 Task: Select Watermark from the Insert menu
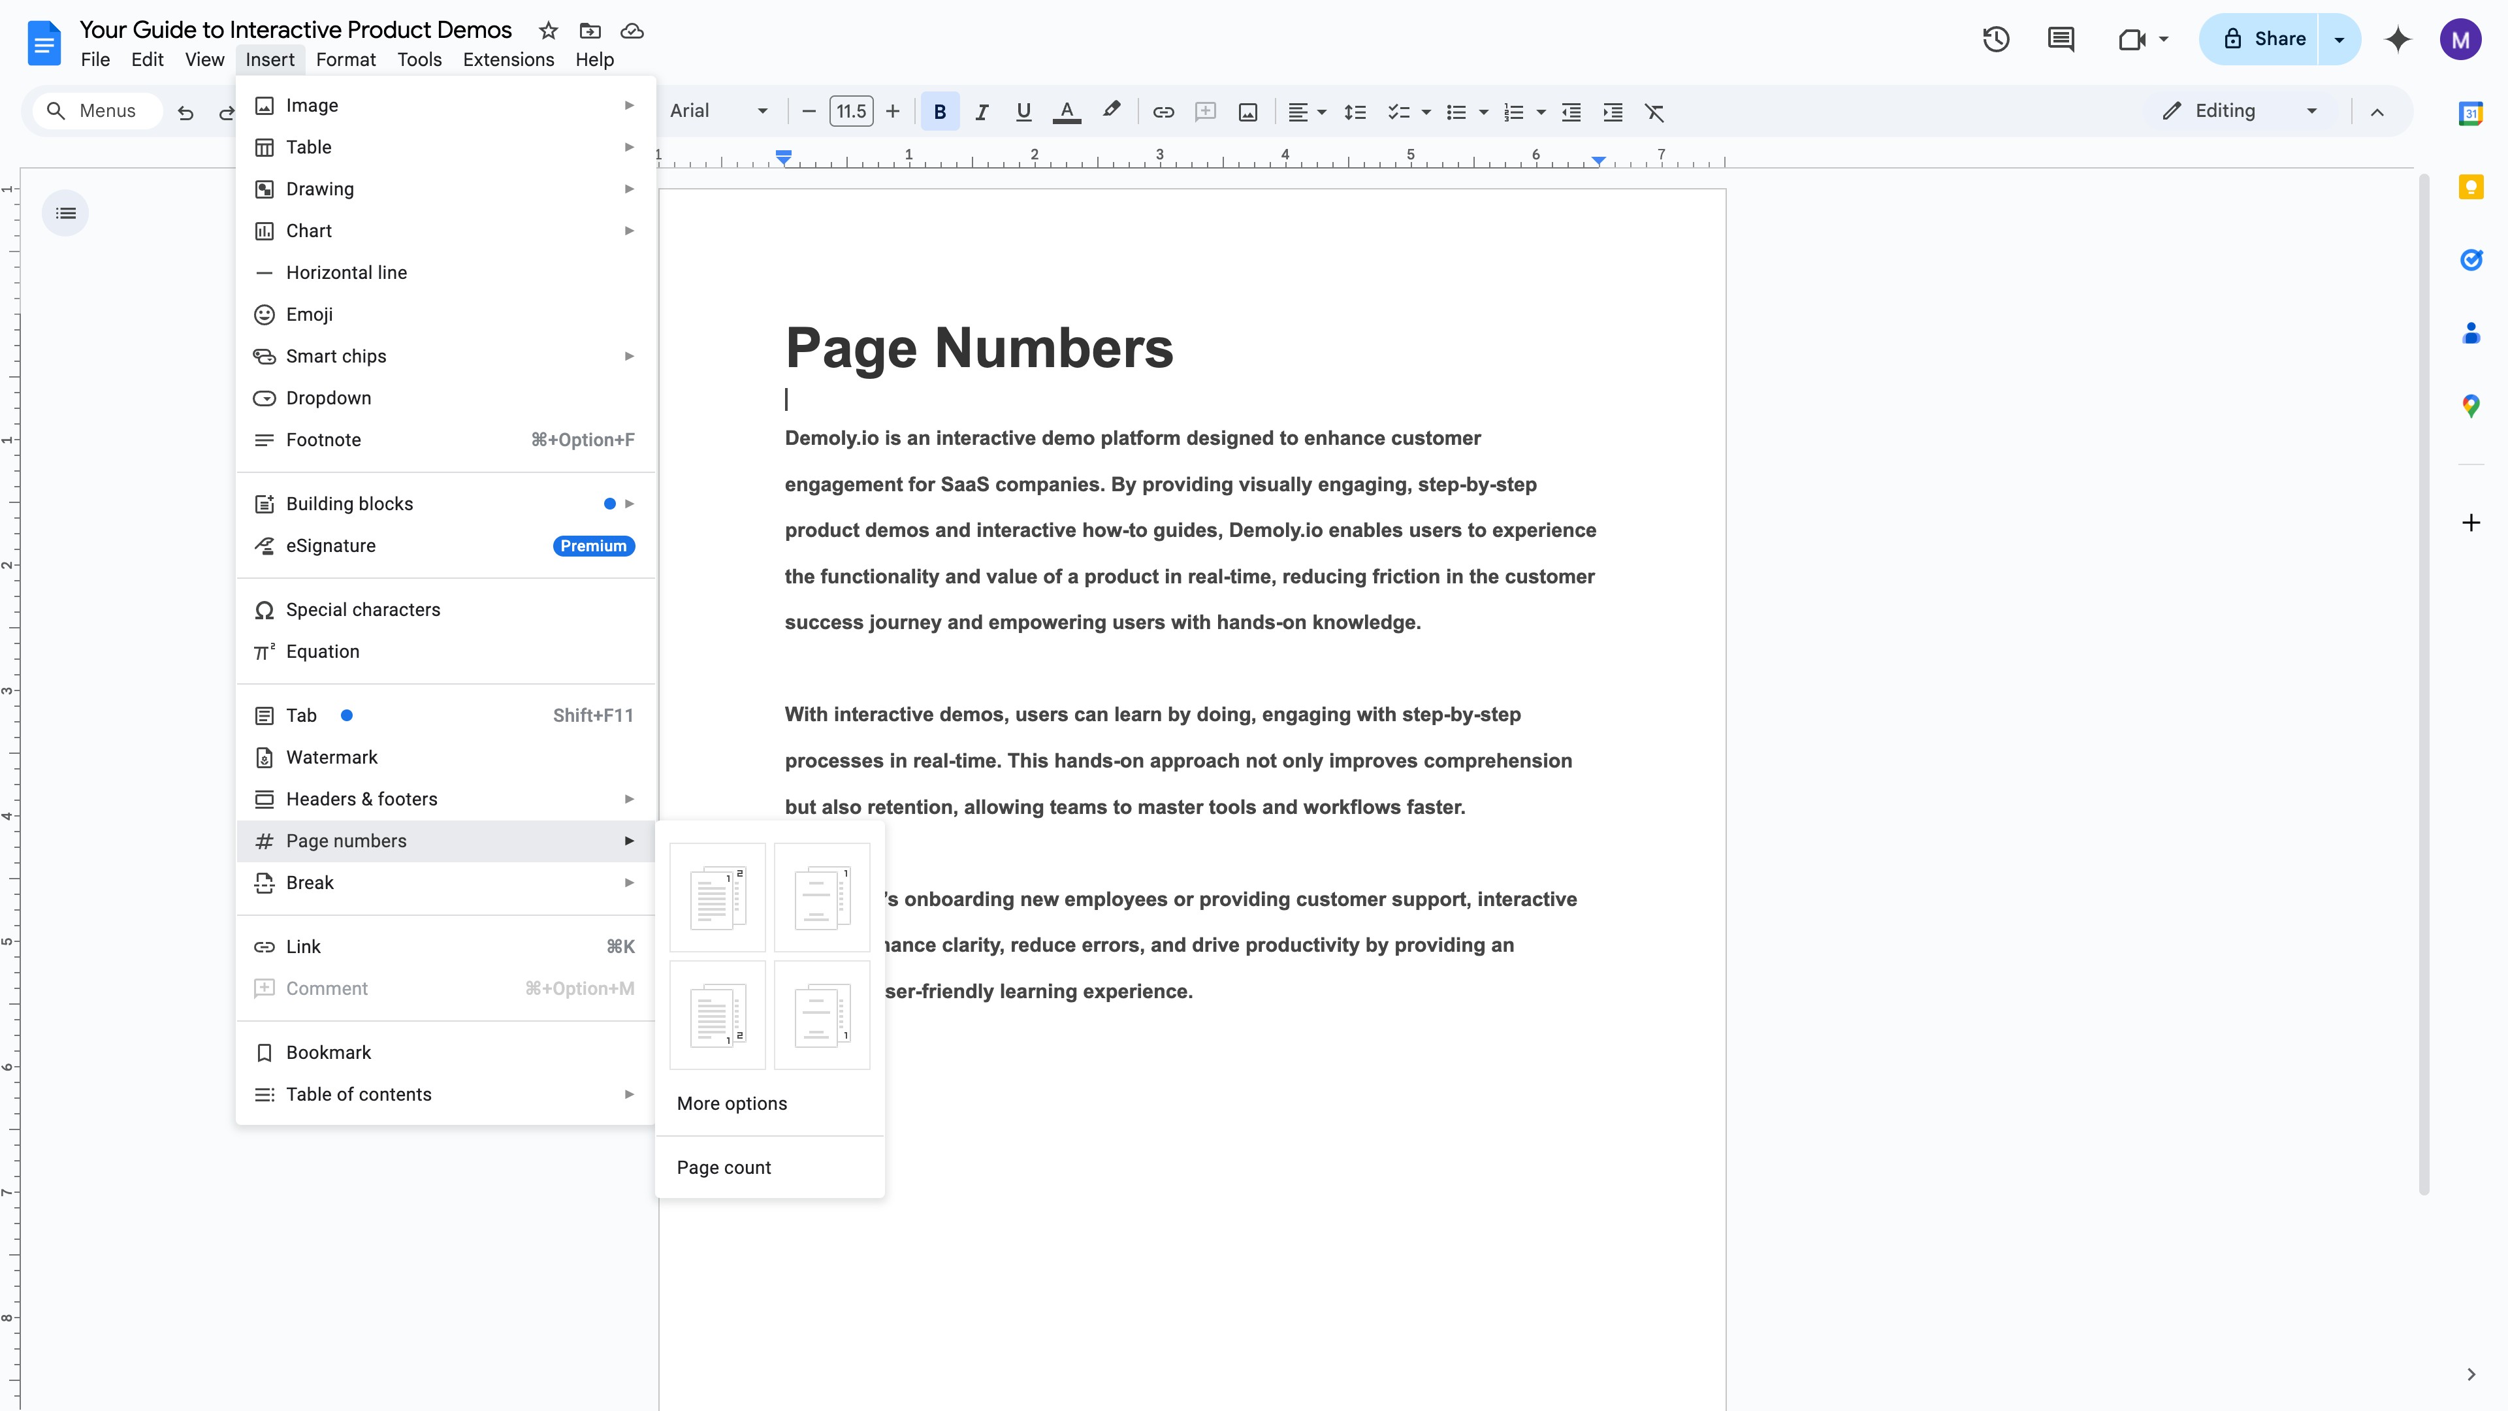(x=446, y=756)
